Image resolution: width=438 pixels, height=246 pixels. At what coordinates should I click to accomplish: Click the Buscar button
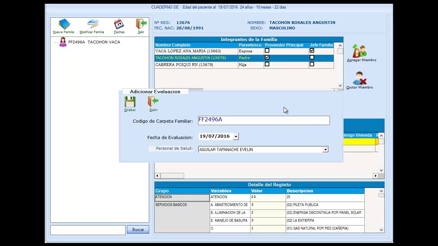[x=138, y=230]
